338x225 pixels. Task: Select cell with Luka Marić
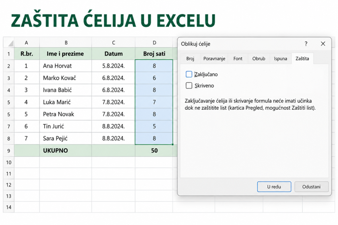click(x=66, y=102)
